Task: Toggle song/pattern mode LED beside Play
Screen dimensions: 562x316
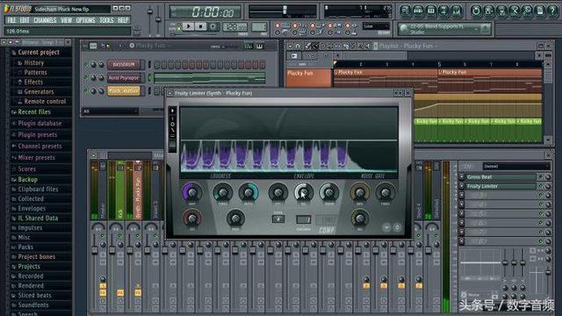Action: pos(178,26)
